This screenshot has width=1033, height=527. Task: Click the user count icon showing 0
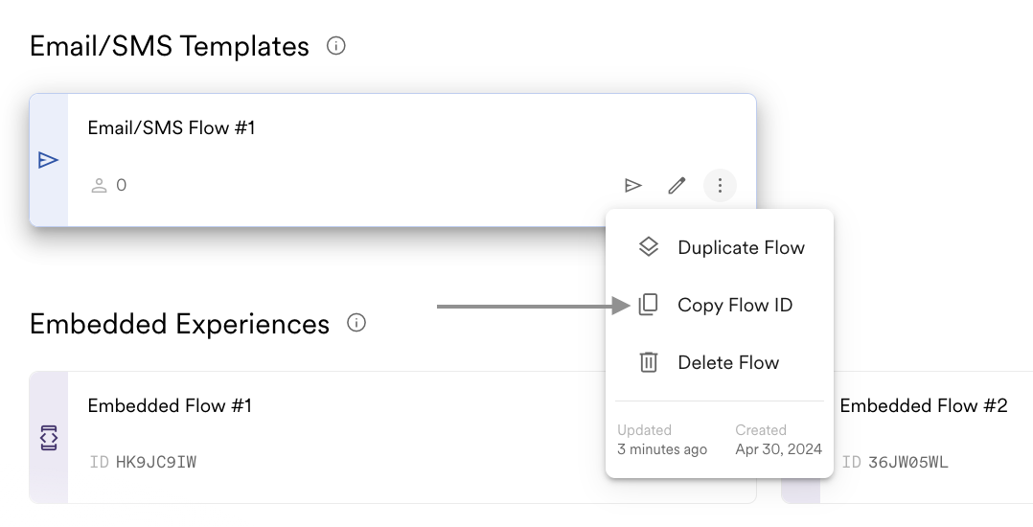99,185
